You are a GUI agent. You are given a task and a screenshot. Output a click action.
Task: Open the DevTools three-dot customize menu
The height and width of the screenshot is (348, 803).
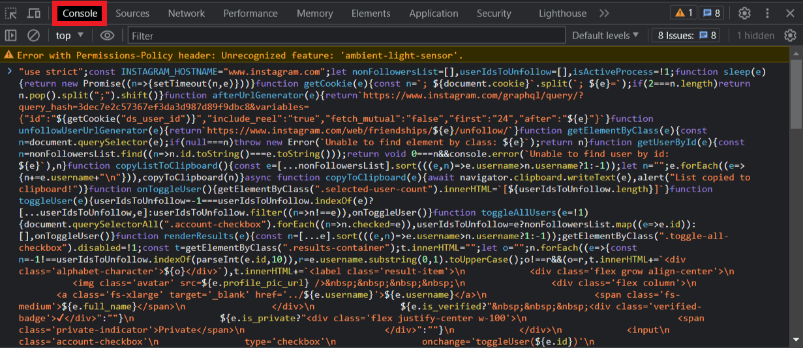(767, 13)
